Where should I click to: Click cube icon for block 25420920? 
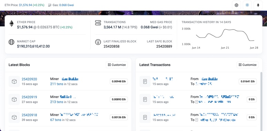coord(14,81)
